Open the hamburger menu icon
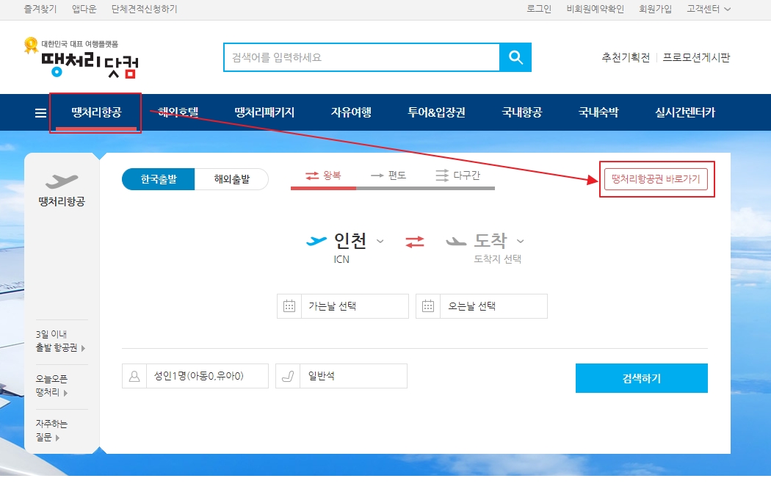771x492 pixels. click(x=41, y=113)
